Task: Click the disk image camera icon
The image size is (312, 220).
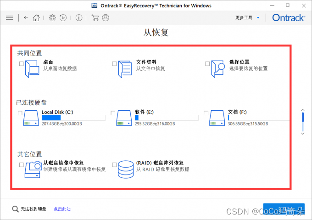Action: click(x=33, y=169)
